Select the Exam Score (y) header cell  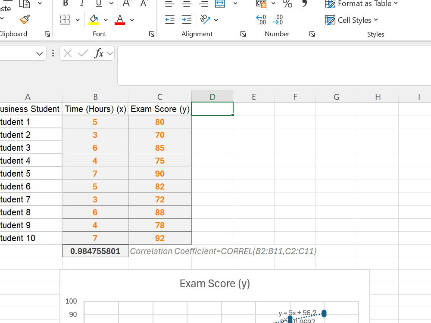[160, 109]
